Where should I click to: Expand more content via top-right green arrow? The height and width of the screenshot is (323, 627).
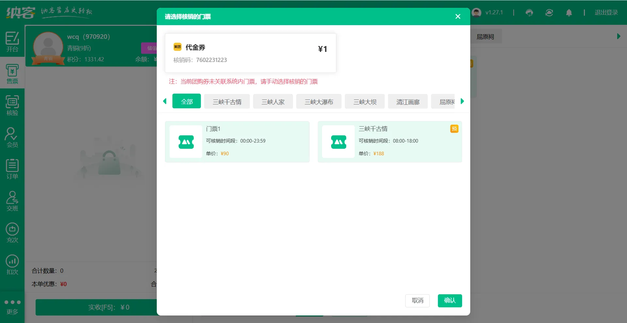[618, 36]
